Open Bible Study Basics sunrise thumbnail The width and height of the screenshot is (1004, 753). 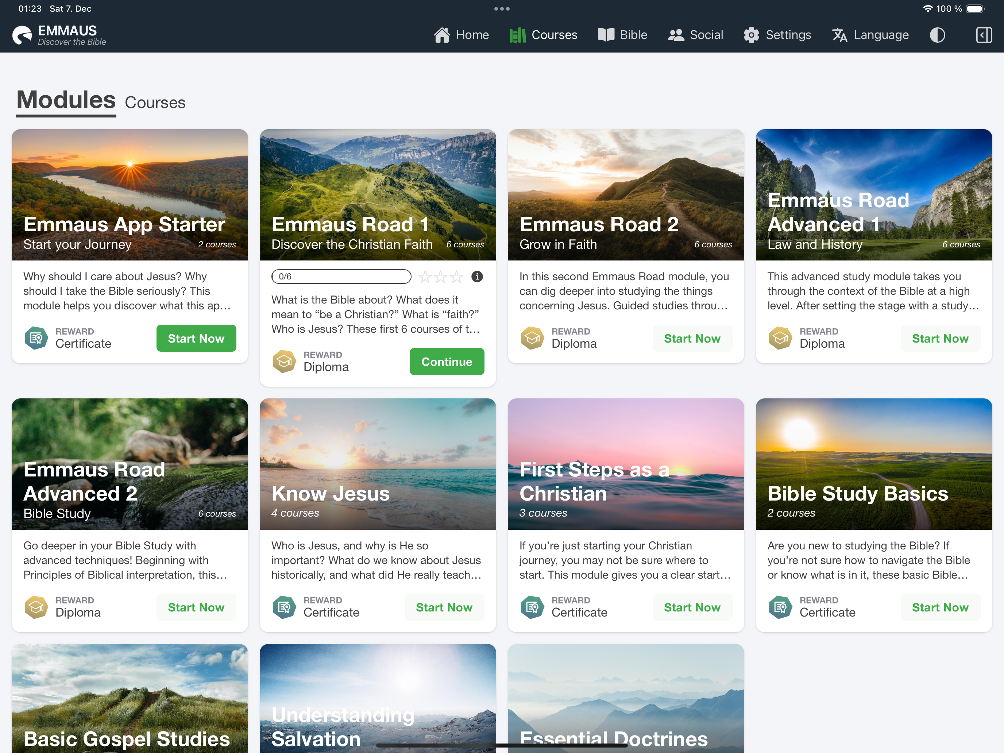click(x=874, y=464)
